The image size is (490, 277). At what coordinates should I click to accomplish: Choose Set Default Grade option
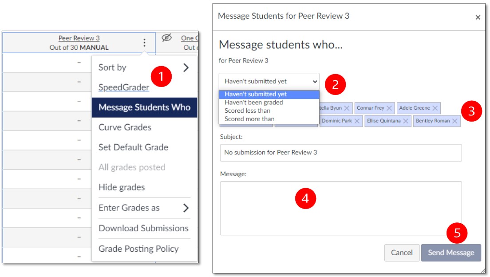133,147
